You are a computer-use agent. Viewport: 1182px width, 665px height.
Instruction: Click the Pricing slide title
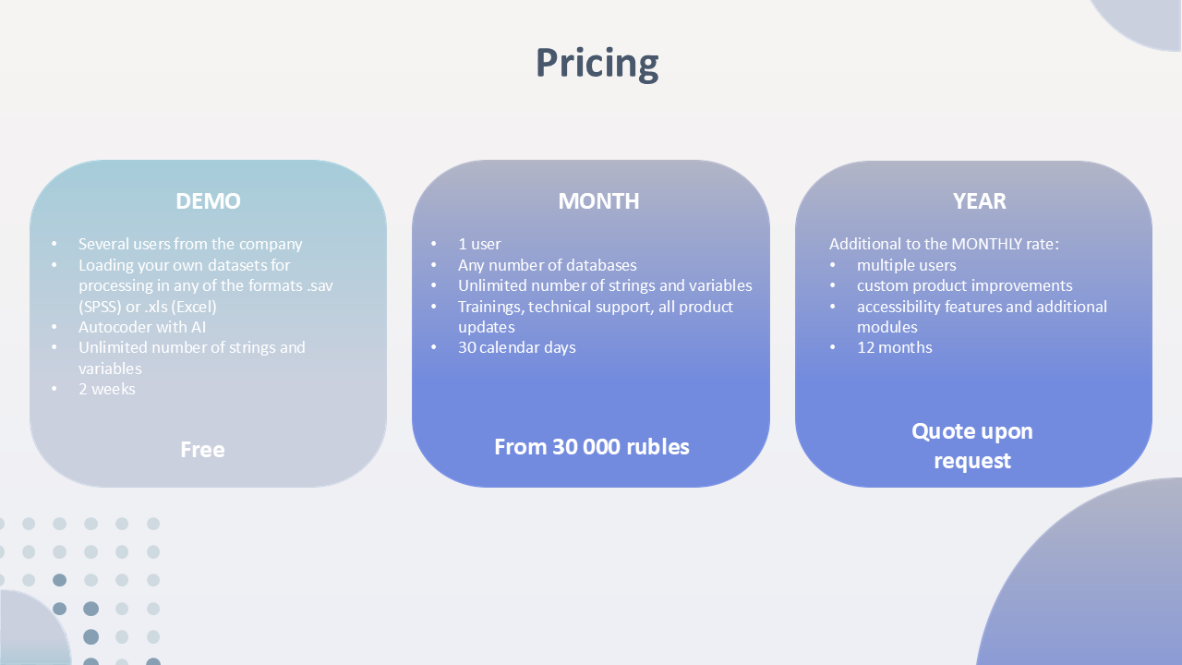click(597, 63)
